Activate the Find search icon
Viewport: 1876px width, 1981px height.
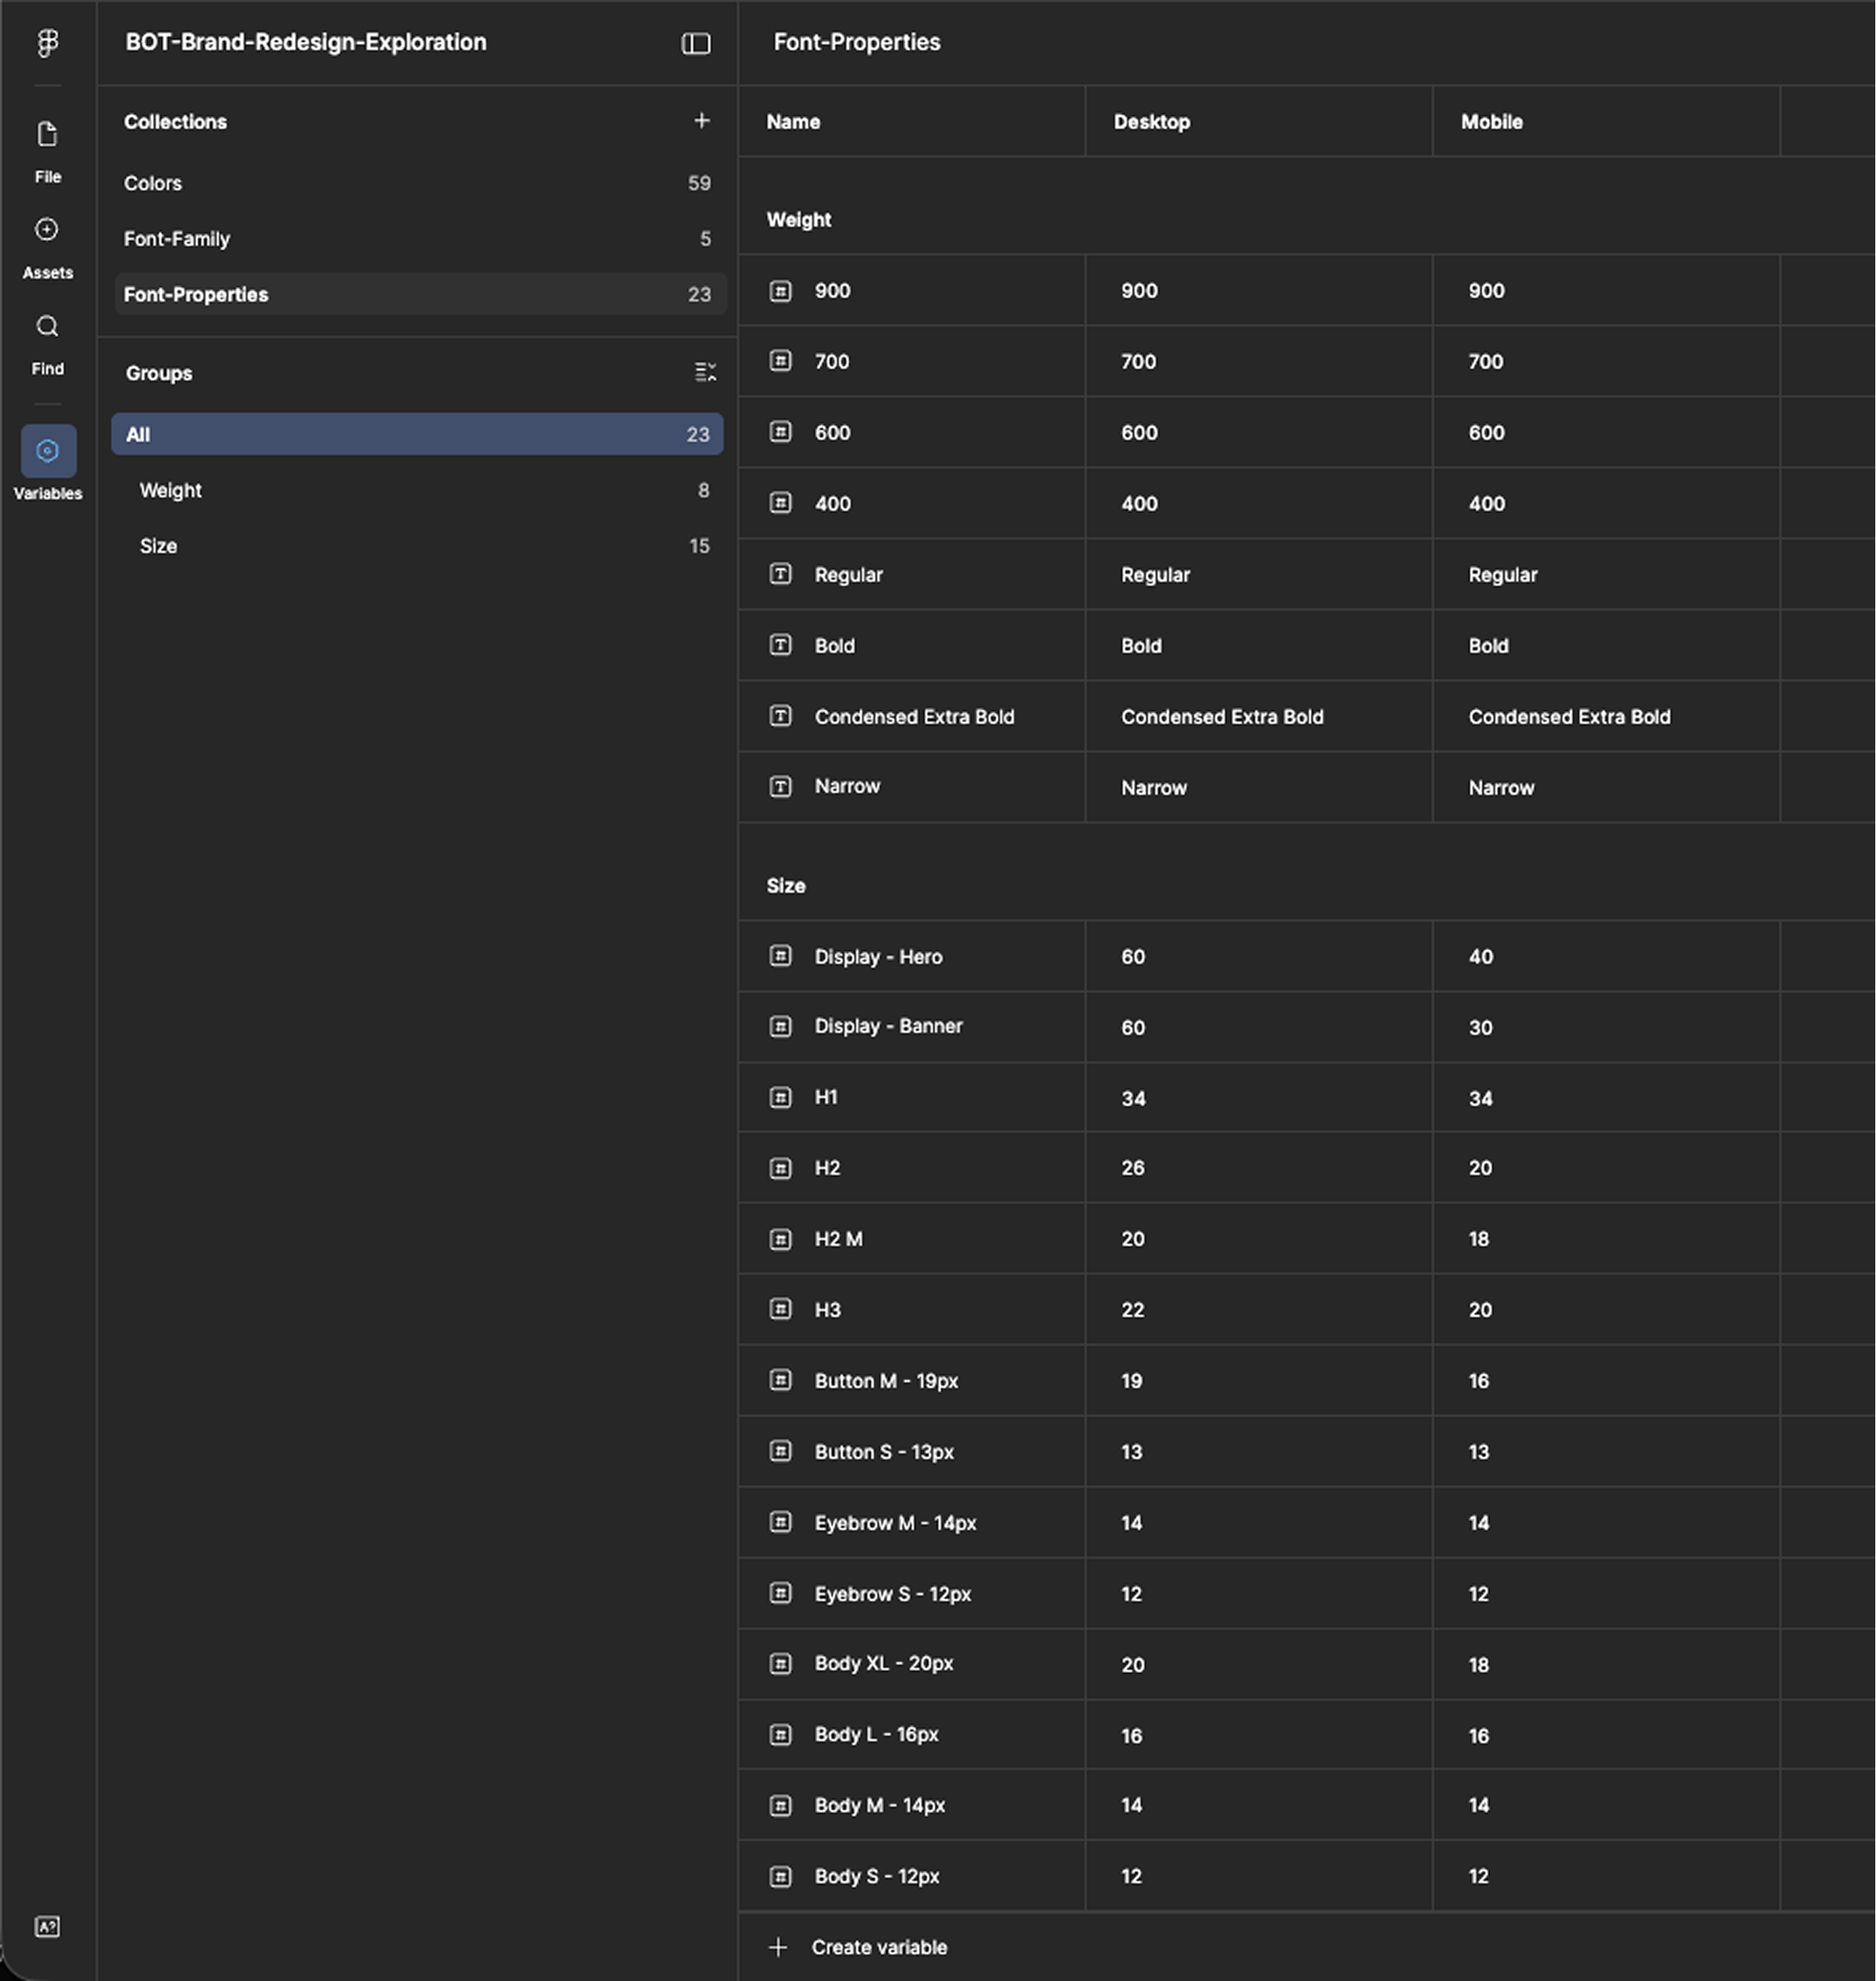(47, 326)
